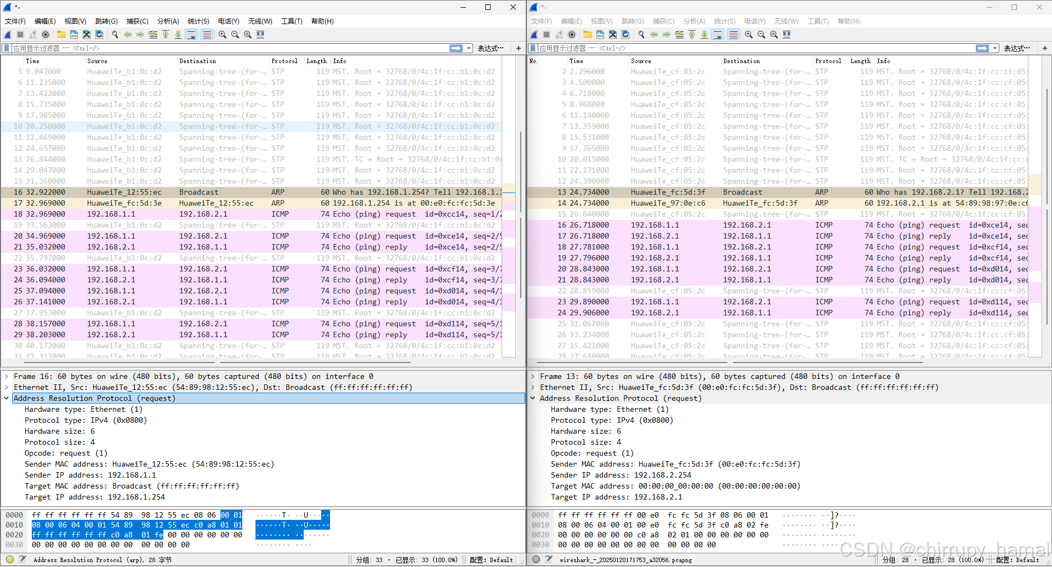Open capture file folder icon in right window

pyautogui.click(x=587, y=35)
